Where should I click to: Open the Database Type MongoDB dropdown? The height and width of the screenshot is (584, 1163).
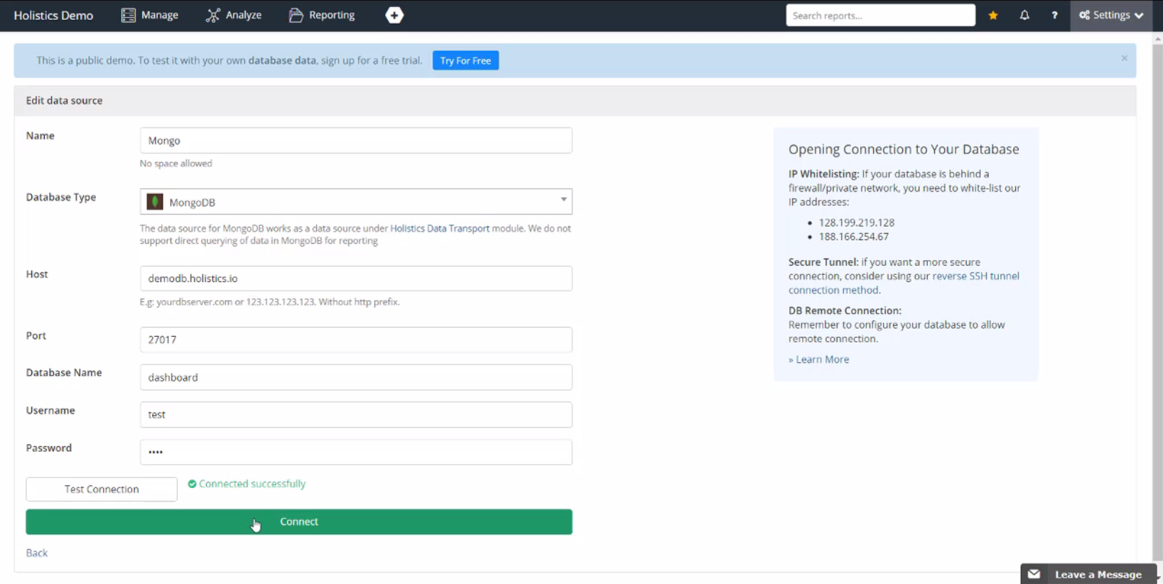coord(356,202)
